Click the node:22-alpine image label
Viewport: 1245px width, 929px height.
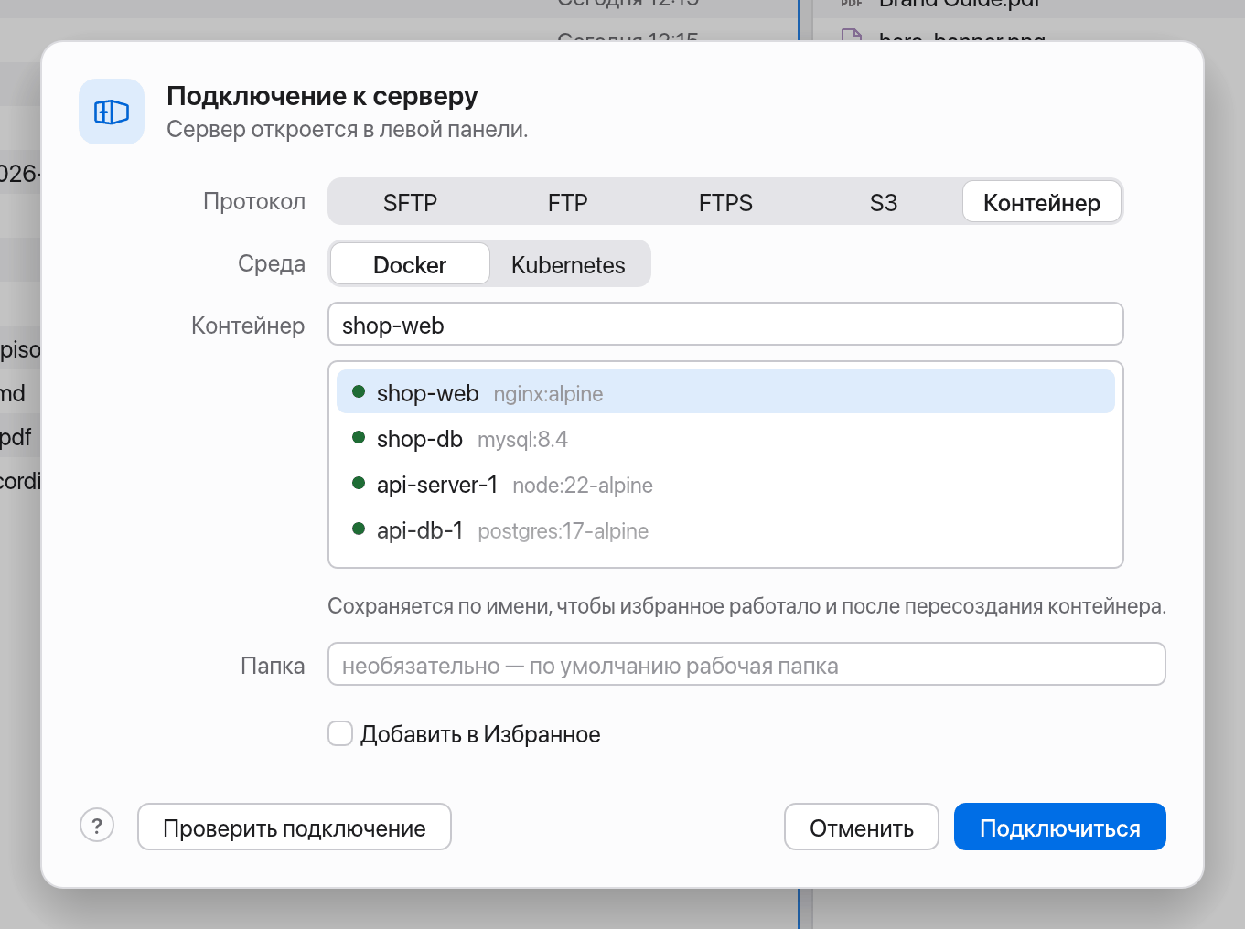(x=583, y=486)
